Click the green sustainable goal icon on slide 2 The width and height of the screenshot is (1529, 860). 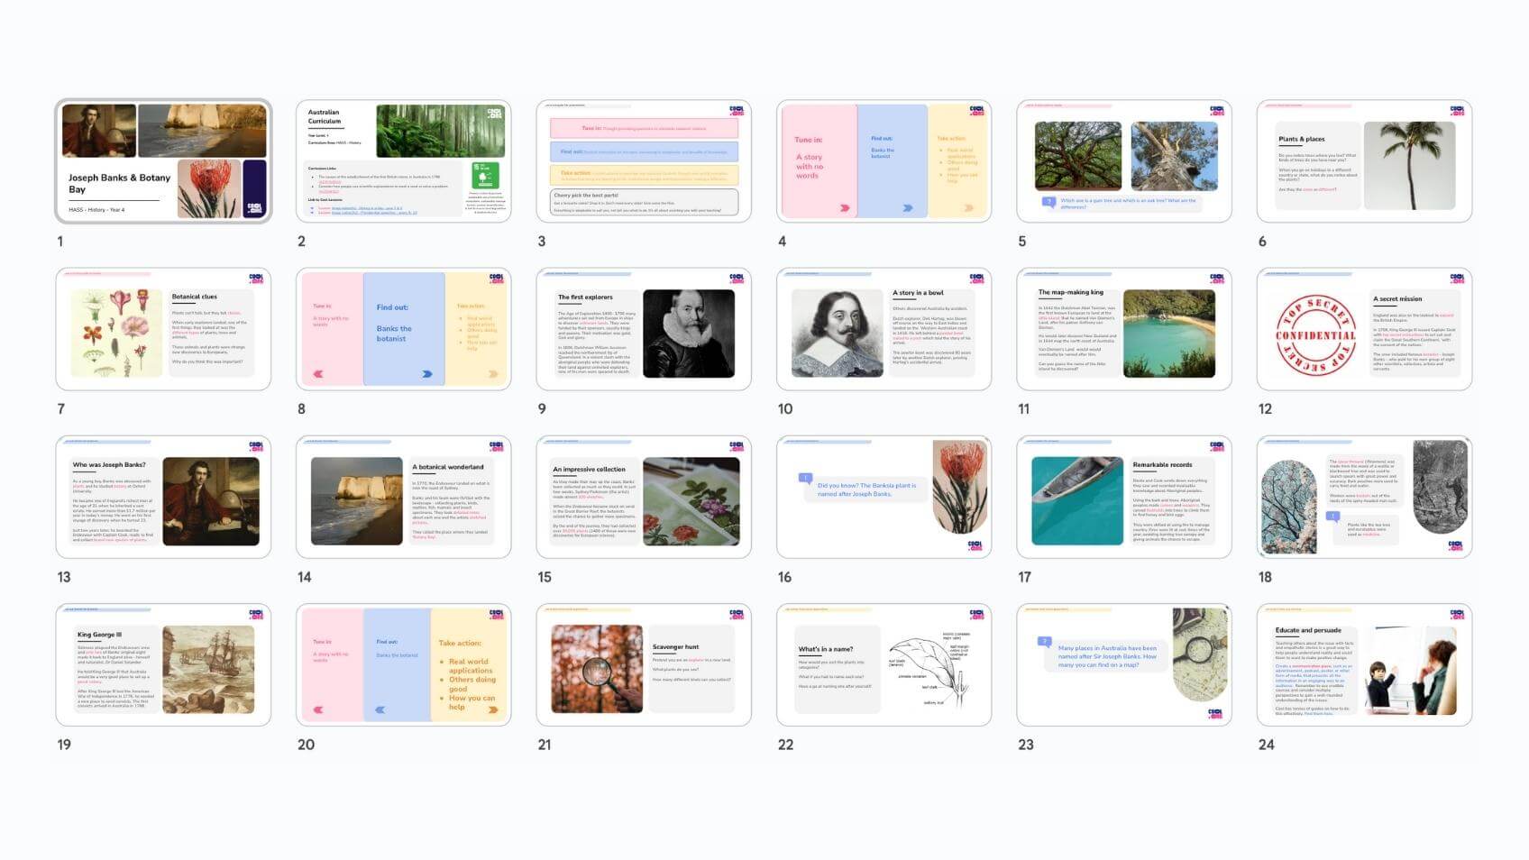point(485,176)
